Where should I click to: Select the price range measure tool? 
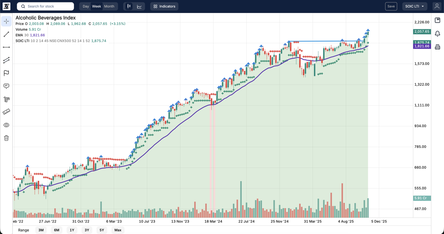coord(6,99)
